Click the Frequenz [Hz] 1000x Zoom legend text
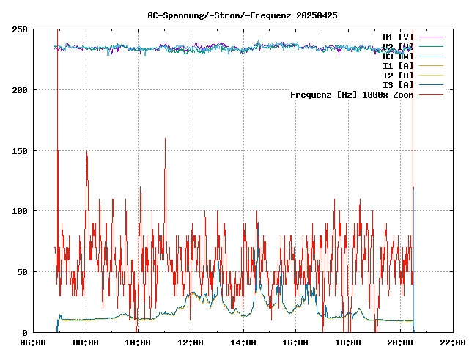469x352 pixels. (x=352, y=95)
